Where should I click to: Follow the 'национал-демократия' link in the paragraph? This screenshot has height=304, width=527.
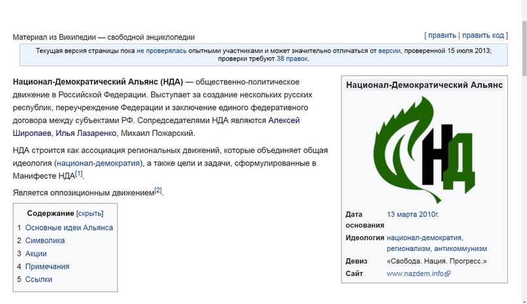98,163
